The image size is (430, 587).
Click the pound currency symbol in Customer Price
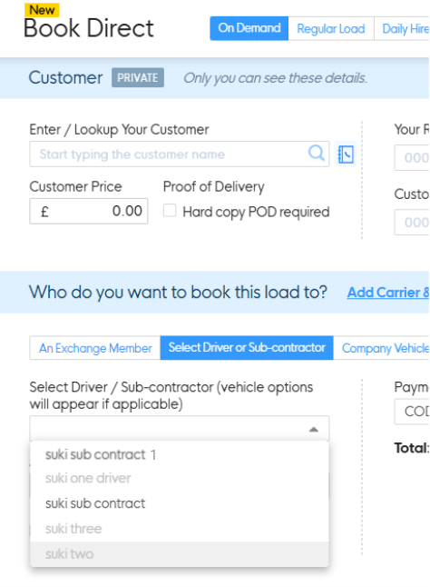44,212
